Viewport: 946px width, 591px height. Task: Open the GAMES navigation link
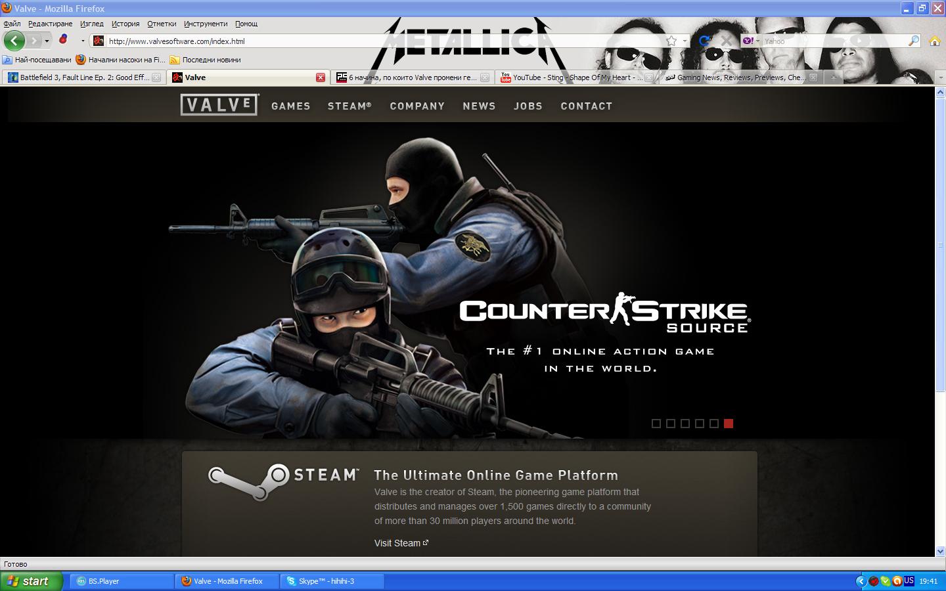[x=290, y=106]
